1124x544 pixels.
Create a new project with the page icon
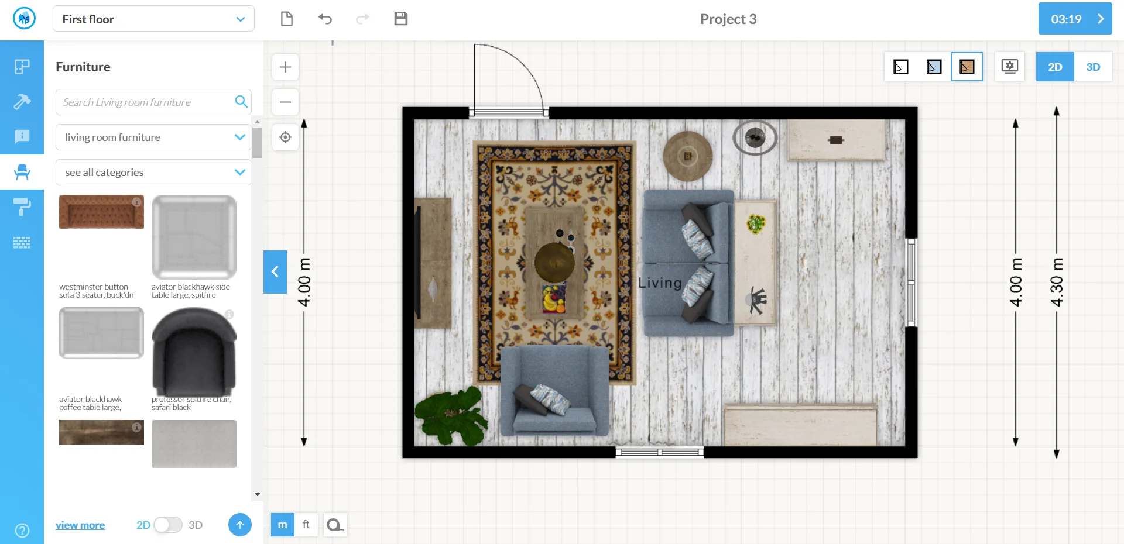click(x=286, y=19)
